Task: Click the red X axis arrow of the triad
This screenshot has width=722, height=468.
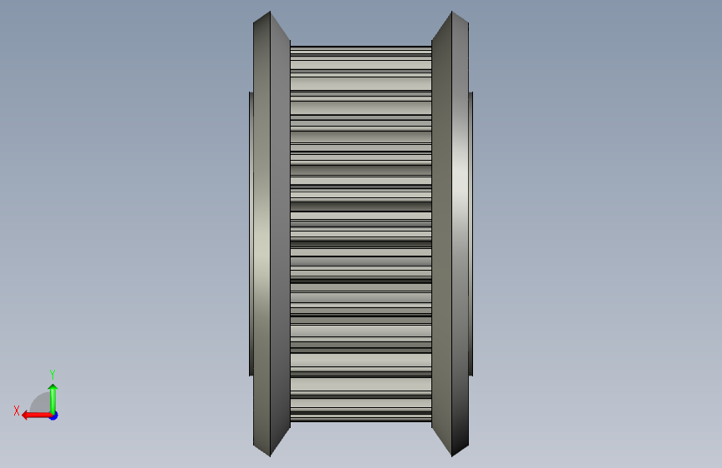Action: (x=36, y=416)
